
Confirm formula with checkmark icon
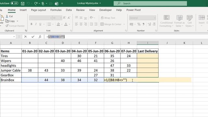click(x=33, y=37)
